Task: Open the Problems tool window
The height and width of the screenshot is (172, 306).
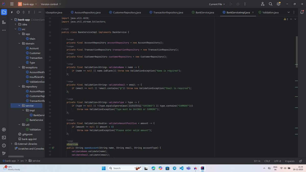Action: (4, 145)
